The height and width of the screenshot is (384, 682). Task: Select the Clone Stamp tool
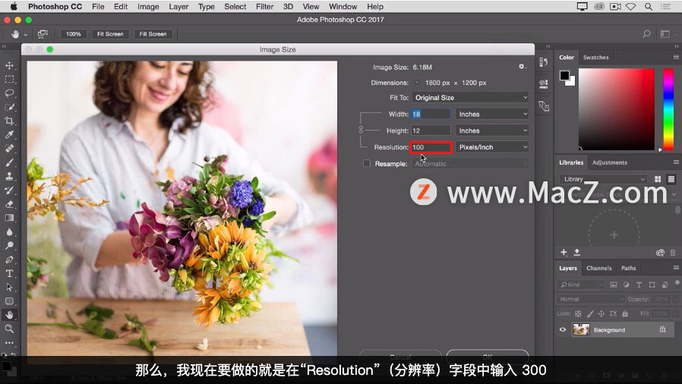pos(9,176)
